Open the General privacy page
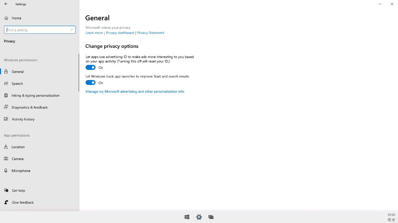Viewport: 398px width, 223px height. point(40,71)
